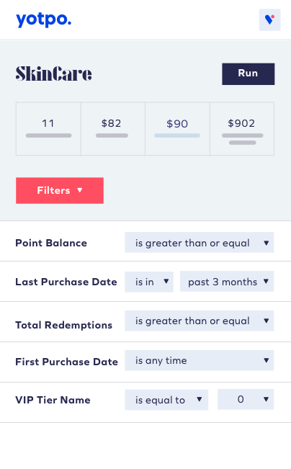Expand Point Balance condition dropdown
291x469 pixels.
pos(200,243)
